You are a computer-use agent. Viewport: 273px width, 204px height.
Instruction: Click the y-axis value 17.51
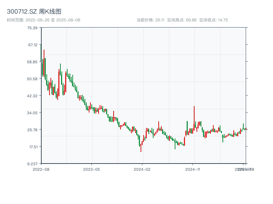pyautogui.click(x=33, y=147)
